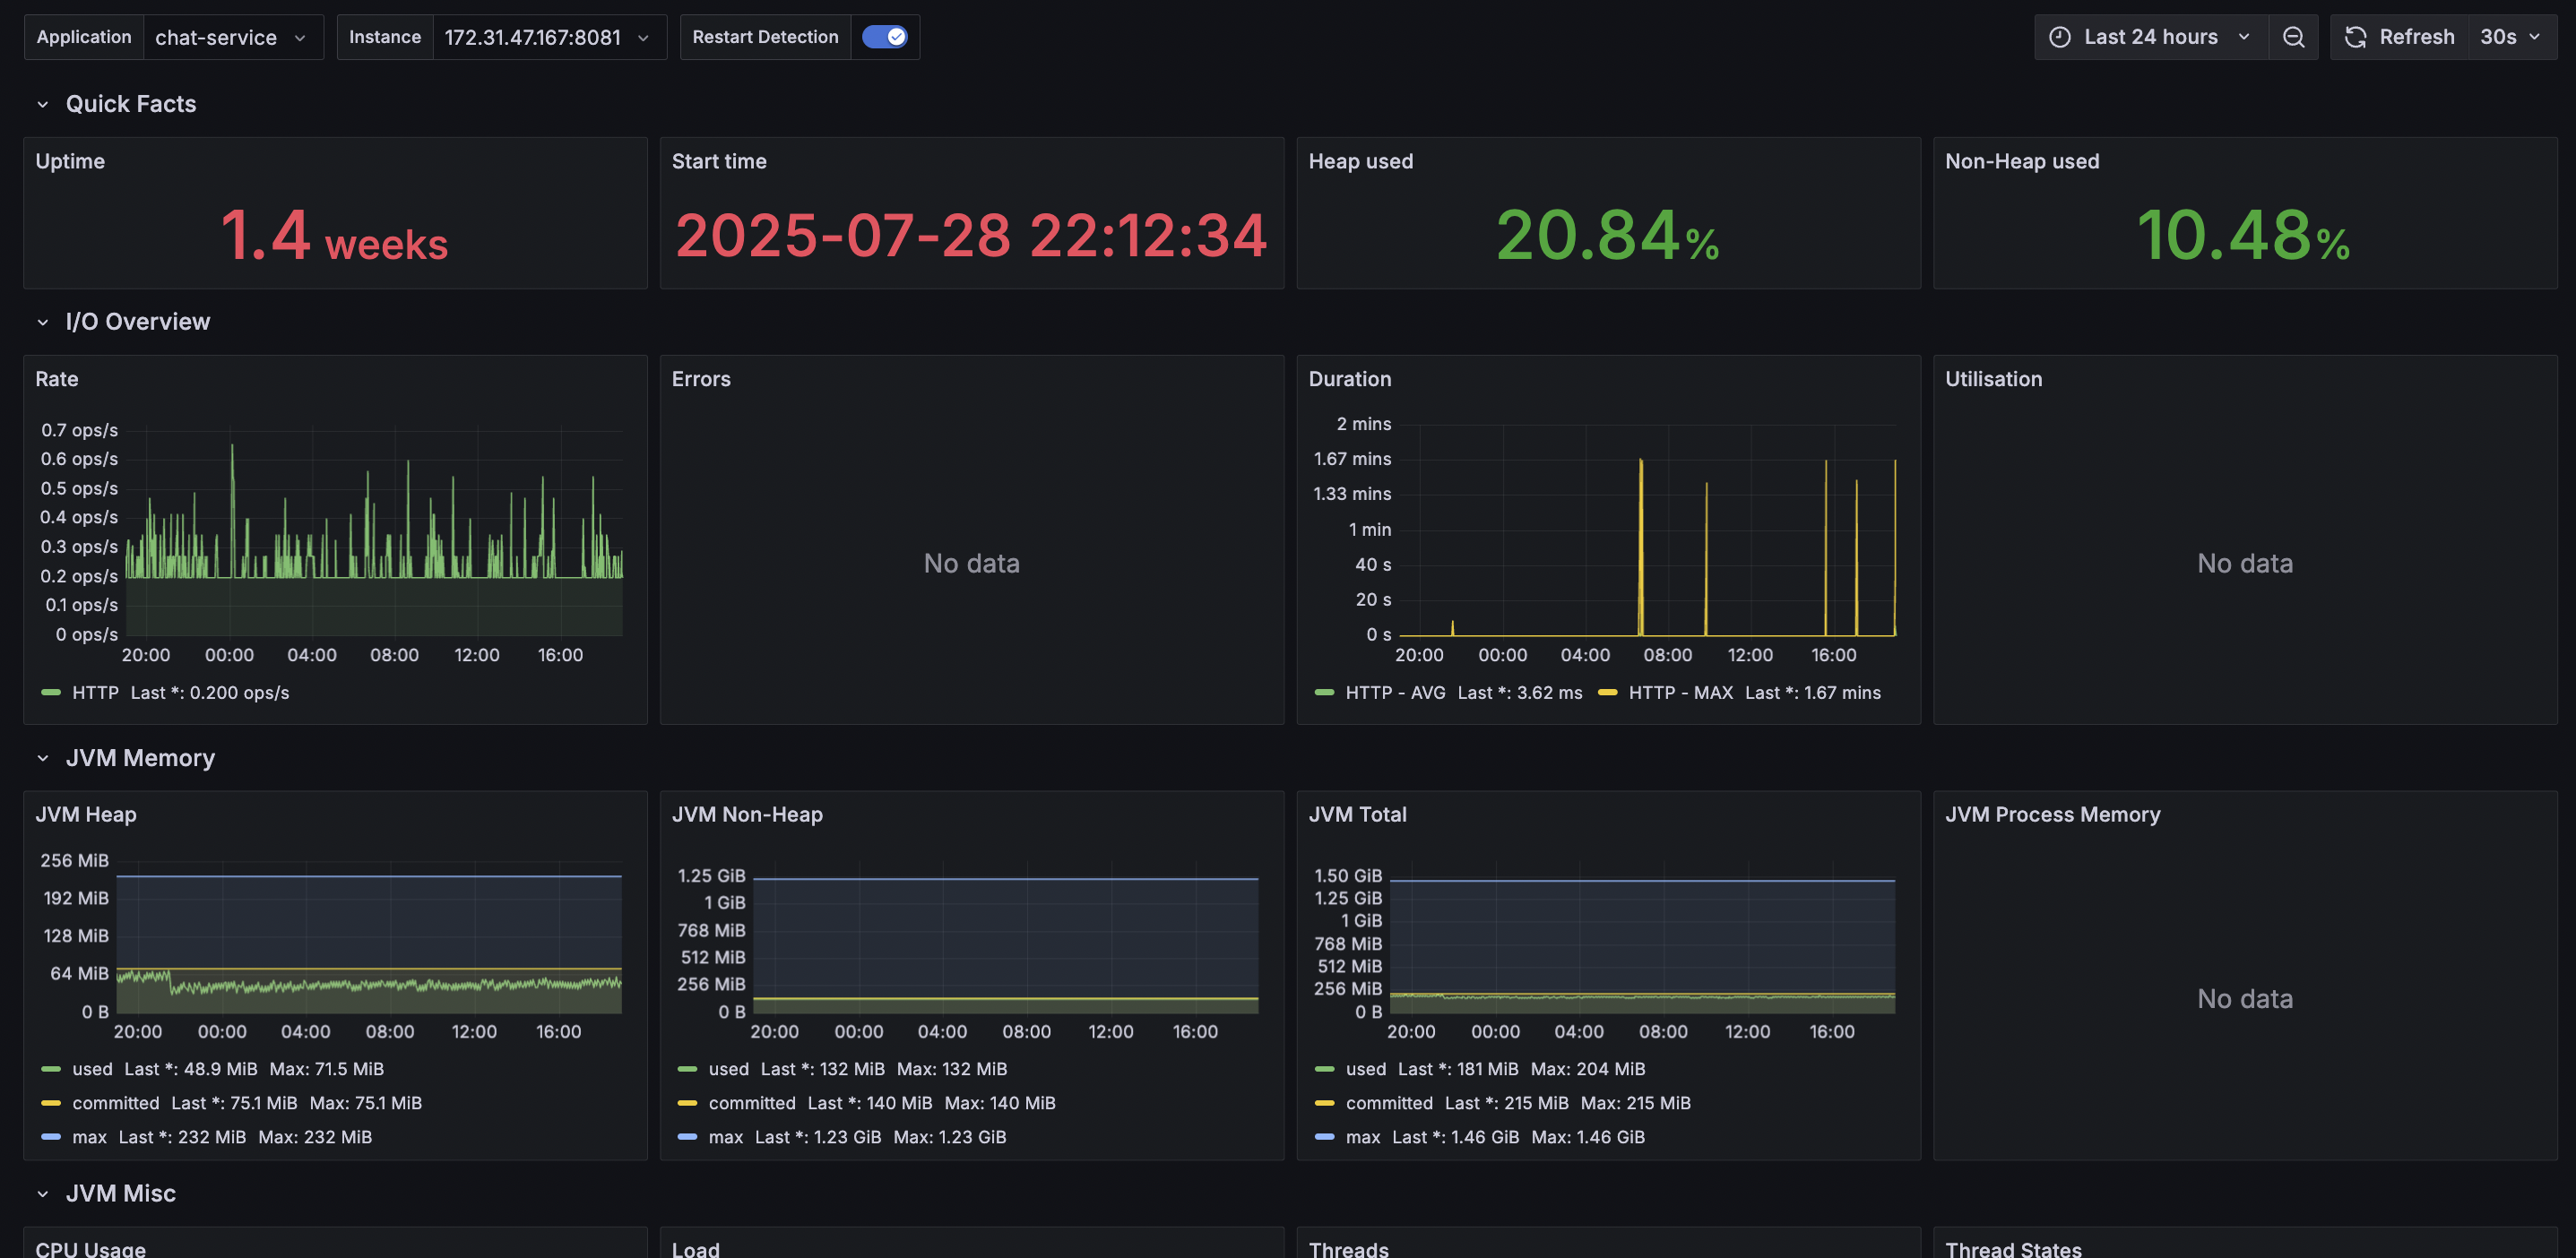The height and width of the screenshot is (1258, 2576).
Task: Click the Start time stat value
Action: 971,236
